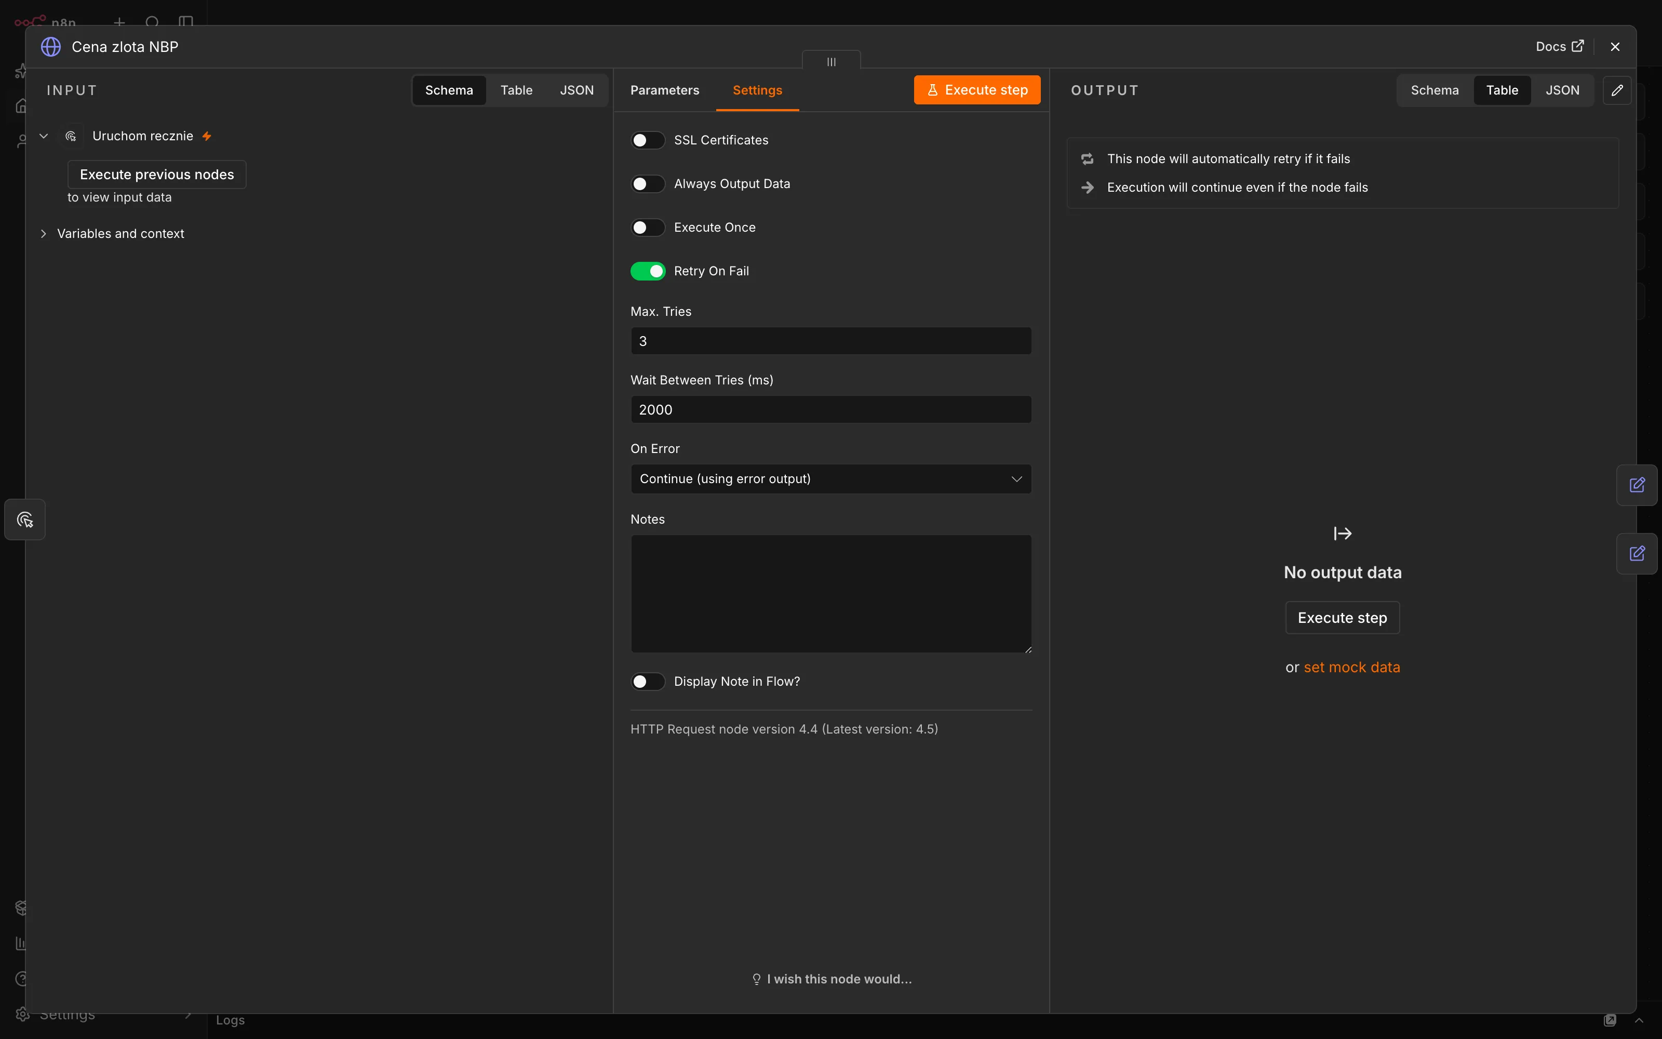Click the pencil edit output icon
The width and height of the screenshot is (1662, 1039).
click(x=1617, y=90)
